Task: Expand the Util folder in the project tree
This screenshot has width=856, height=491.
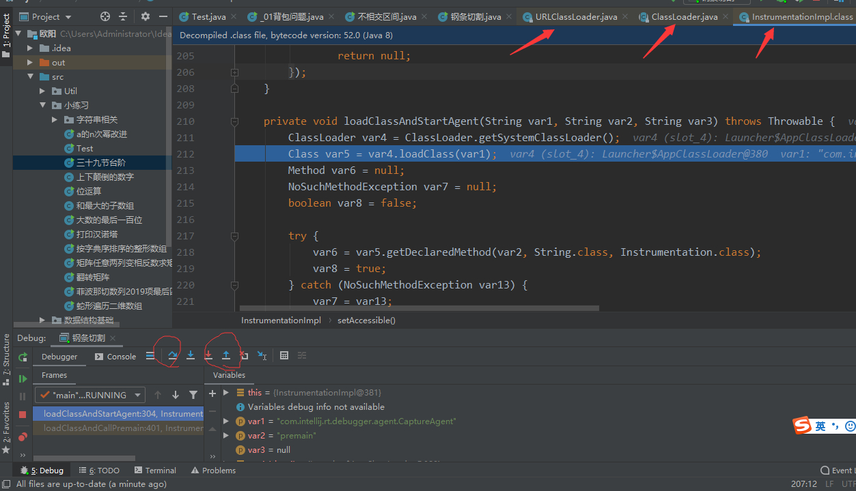Action: click(x=42, y=91)
